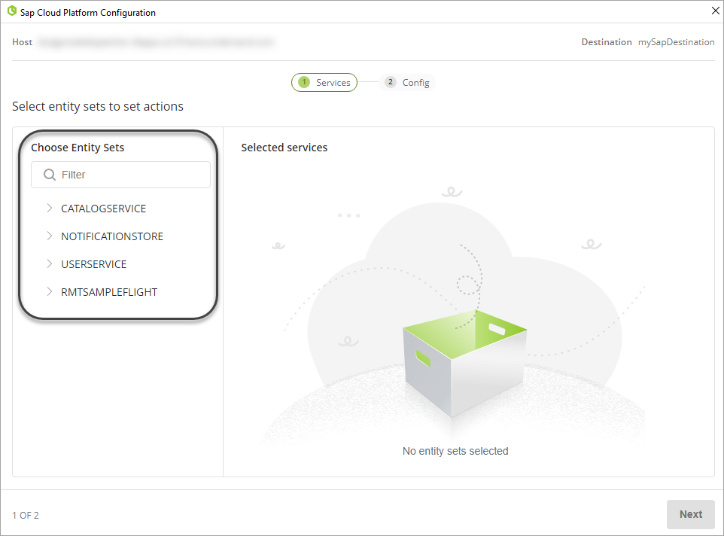The image size is (724, 536).
Task: Expand the USERSERVICE entity set
Action: [50, 263]
